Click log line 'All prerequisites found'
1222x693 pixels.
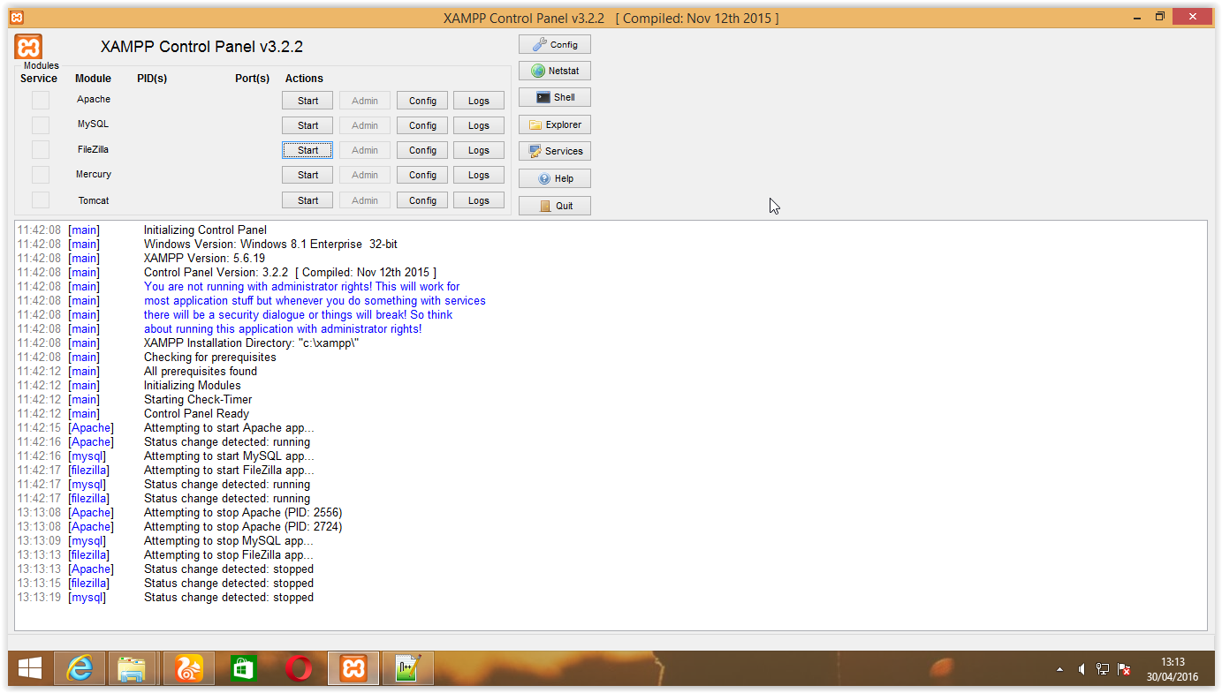tap(201, 371)
